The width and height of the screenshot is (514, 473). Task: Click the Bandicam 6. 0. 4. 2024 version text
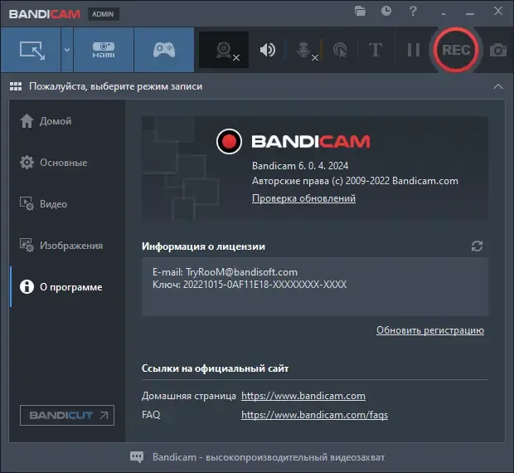pyautogui.click(x=300, y=166)
